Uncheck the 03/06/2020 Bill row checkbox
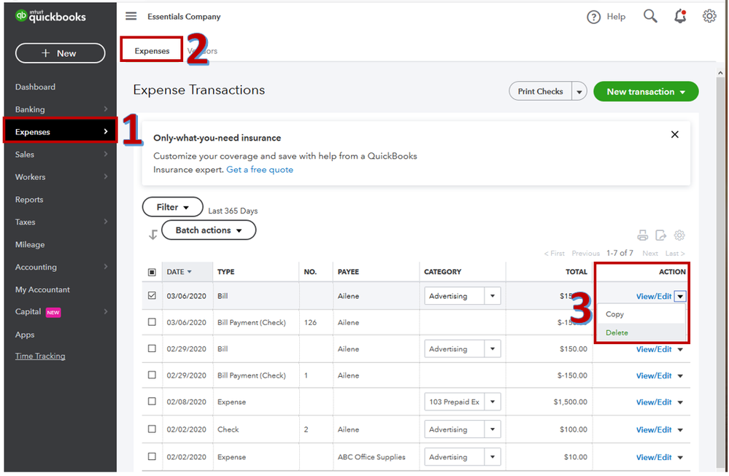The image size is (729, 476). tap(152, 295)
